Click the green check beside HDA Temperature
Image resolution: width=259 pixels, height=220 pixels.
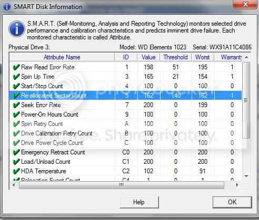pos(16,171)
